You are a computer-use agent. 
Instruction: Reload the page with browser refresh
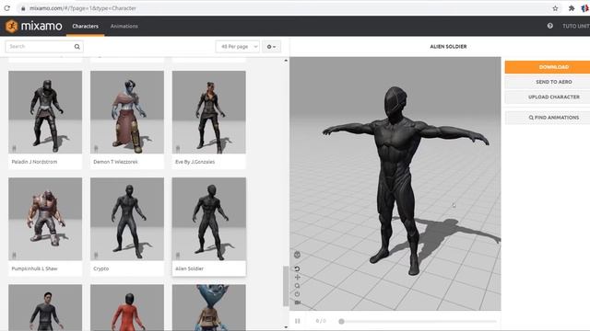pos(7,8)
